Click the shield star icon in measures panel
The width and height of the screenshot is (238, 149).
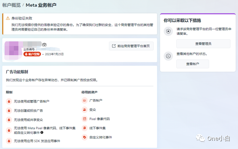168,31
